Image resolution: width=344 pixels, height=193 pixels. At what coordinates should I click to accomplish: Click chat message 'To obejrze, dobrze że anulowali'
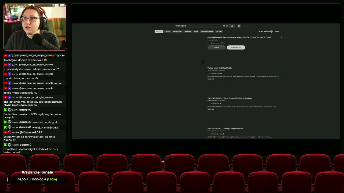tap(25, 60)
